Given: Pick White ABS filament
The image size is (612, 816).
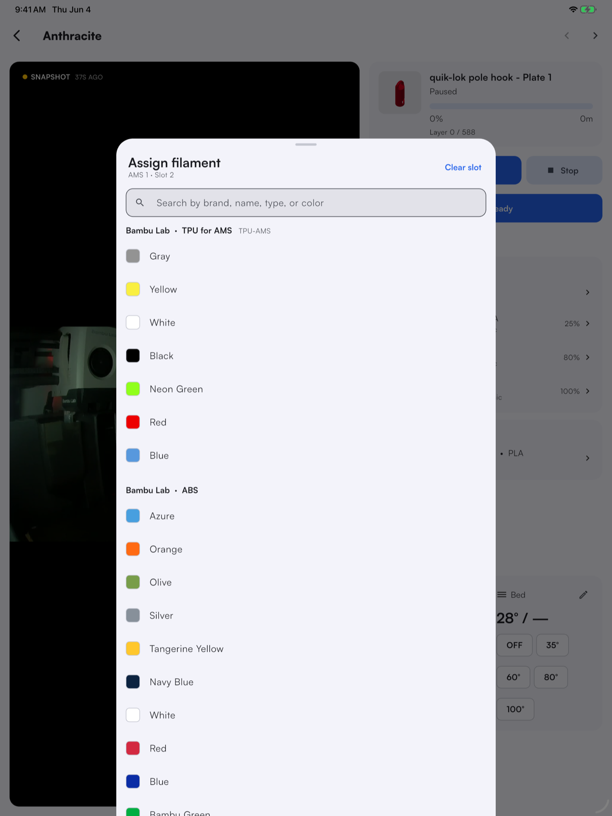Looking at the screenshot, I should (x=306, y=715).
